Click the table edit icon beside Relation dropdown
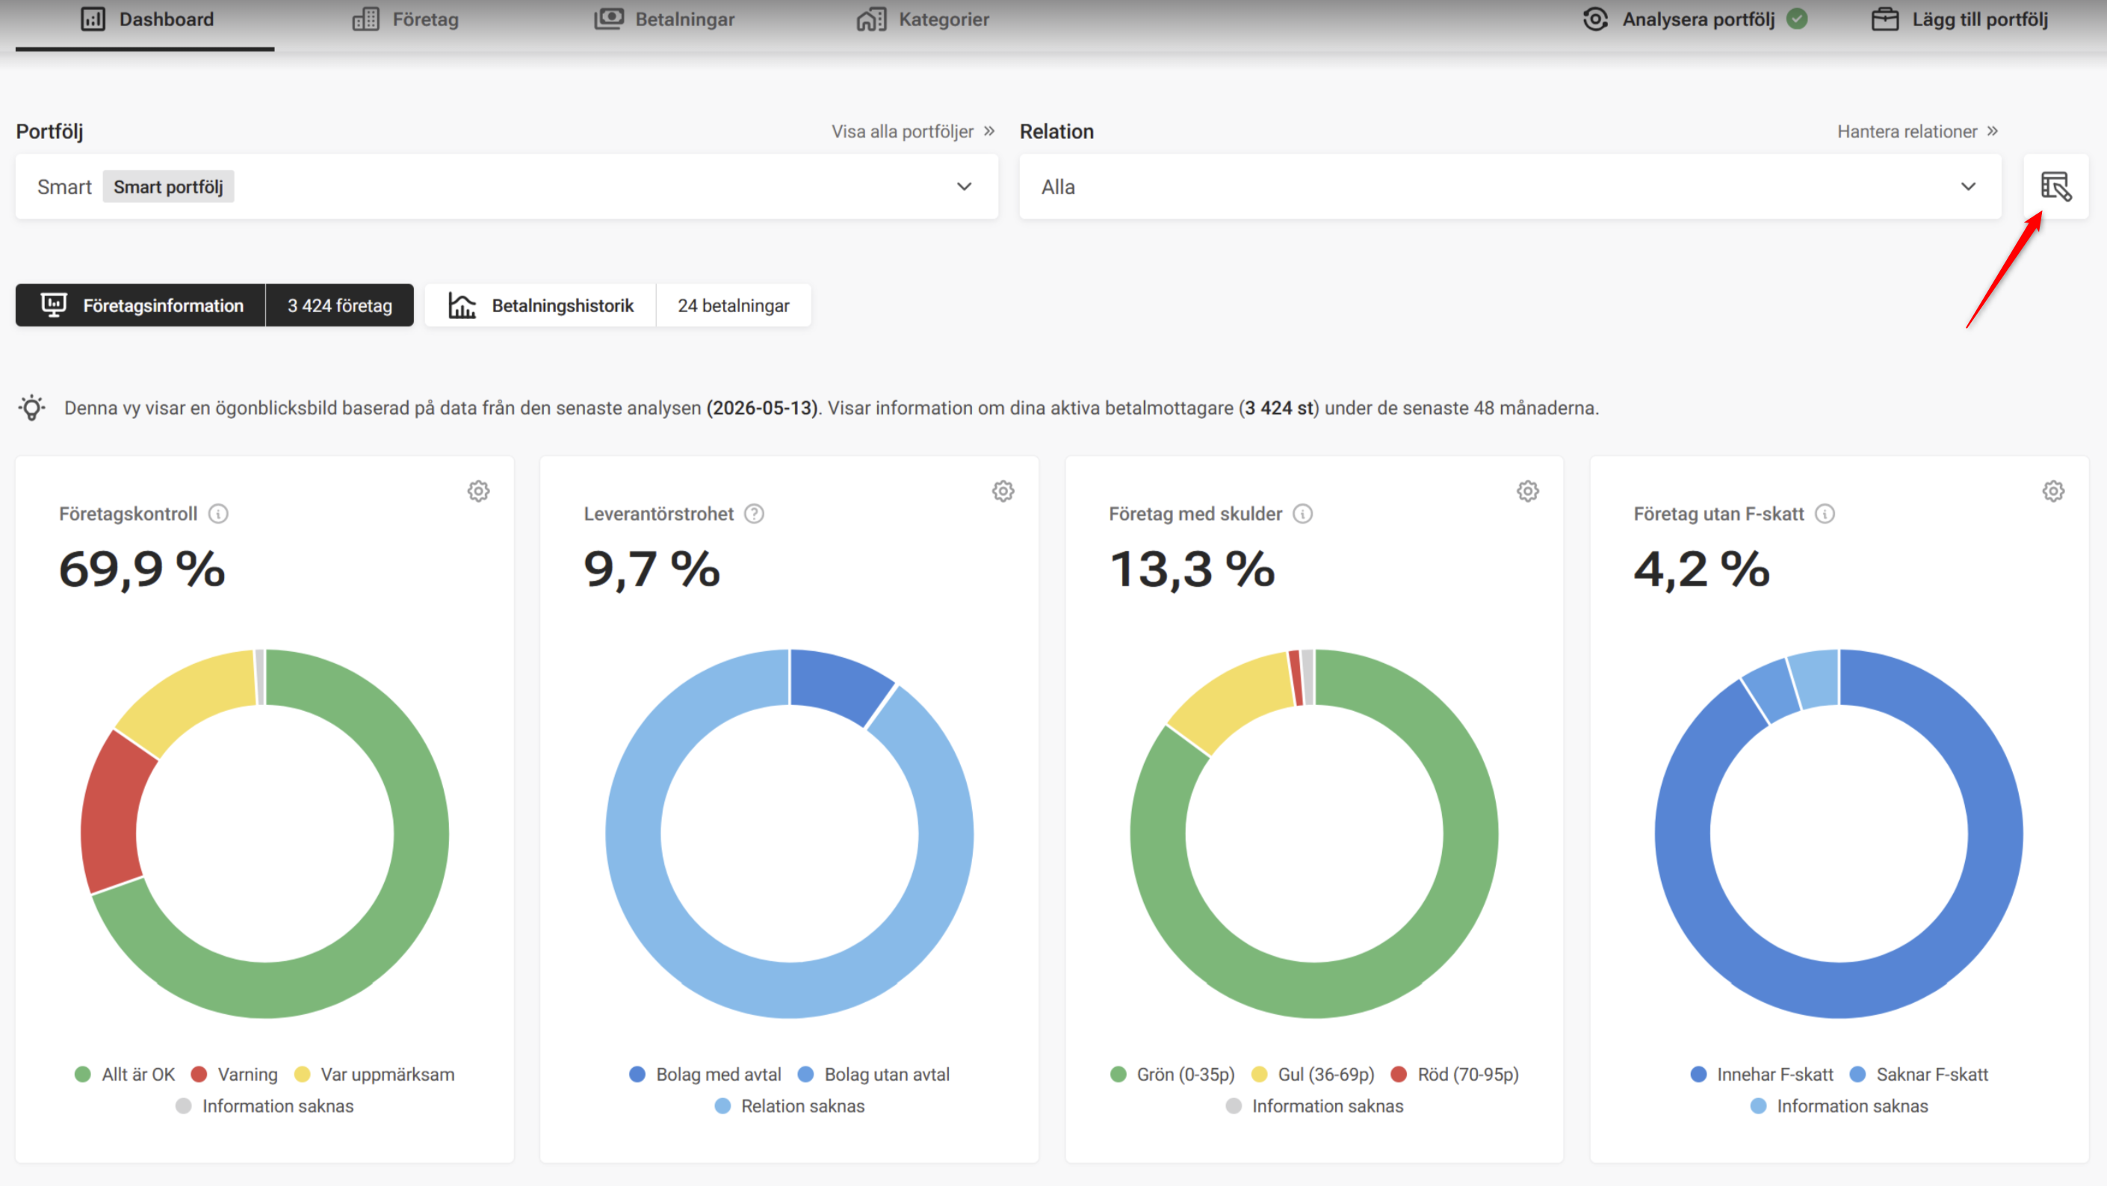The image size is (2107, 1186). click(2055, 187)
